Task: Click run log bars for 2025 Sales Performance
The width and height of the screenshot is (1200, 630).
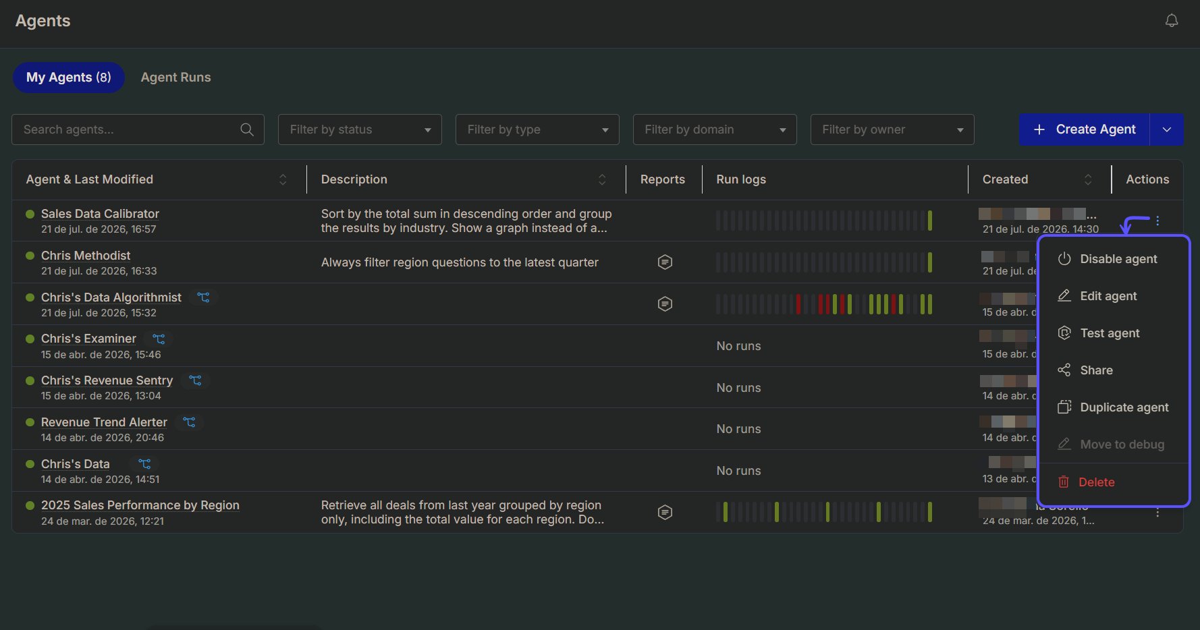Action: click(x=824, y=512)
